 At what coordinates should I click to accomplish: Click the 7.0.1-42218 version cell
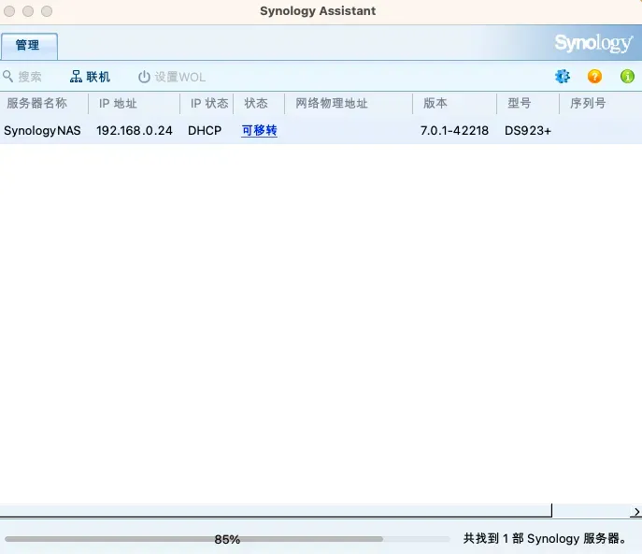[x=454, y=131]
